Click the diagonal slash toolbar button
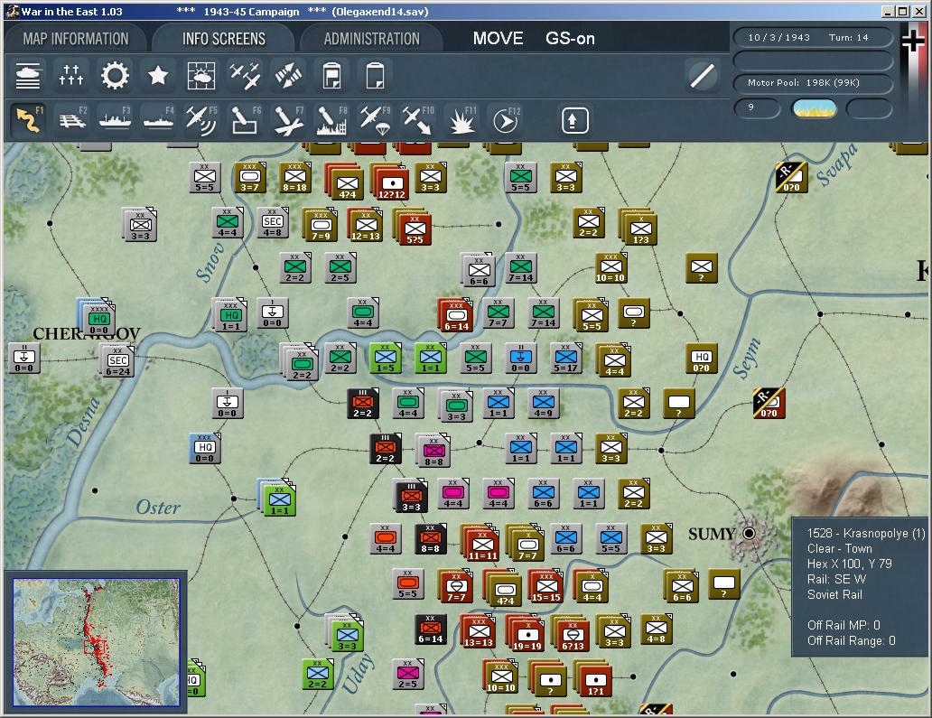The height and width of the screenshot is (718, 932). (x=702, y=76)
